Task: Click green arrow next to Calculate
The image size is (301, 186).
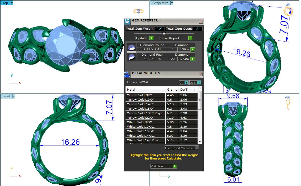Action: [175, 166]
